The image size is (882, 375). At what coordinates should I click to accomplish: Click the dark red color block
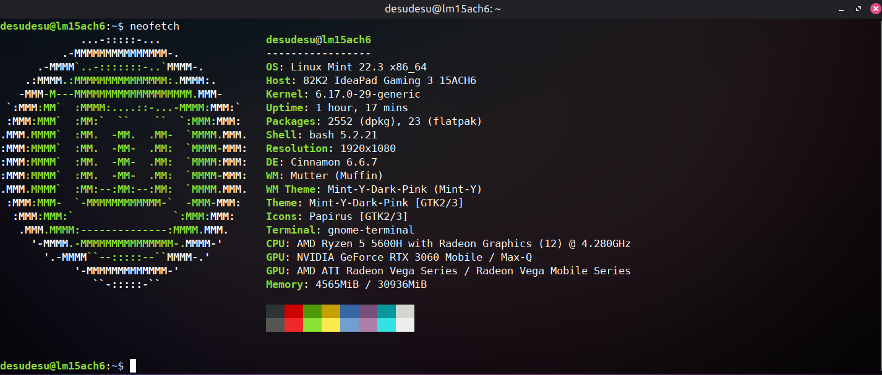point(294,311)
